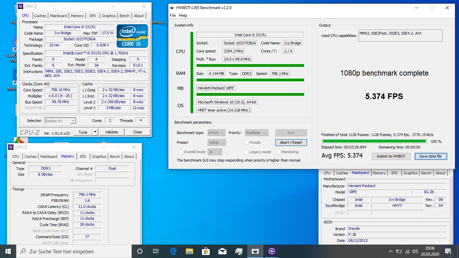Click the HPET timer active text field
The height and width of the screenshot is (258, 459).
pyautogui.click(x=224, y=110)
